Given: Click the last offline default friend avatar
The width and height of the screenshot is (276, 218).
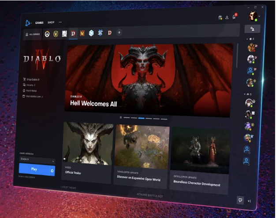Looking at the screenshot, I should (246, 161).
